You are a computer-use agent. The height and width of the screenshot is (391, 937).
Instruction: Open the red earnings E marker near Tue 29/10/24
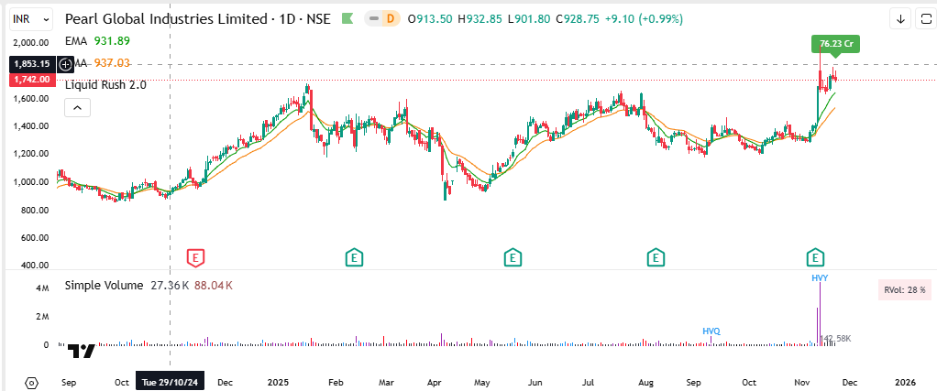[x=196, y=258]
